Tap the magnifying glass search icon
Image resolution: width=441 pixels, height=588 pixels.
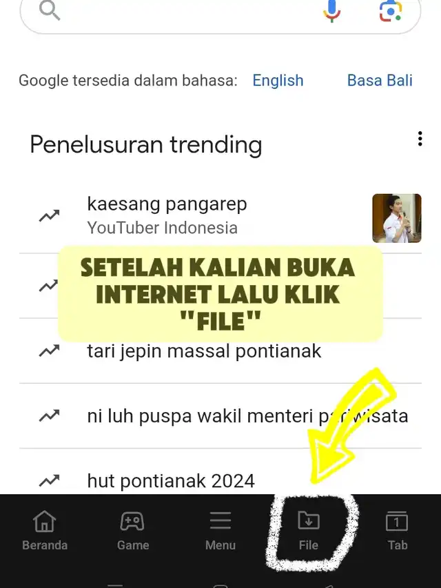coord(50,10)
